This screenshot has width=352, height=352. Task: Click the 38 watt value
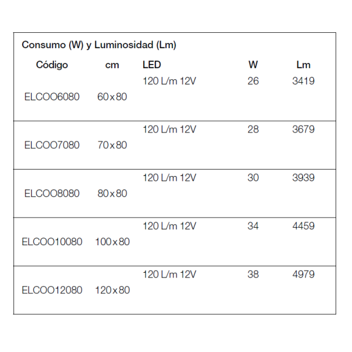click(253, 274)
